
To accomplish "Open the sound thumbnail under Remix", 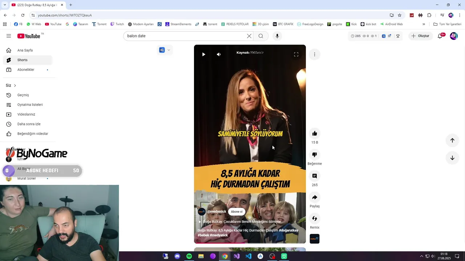I will pos(315,239).
